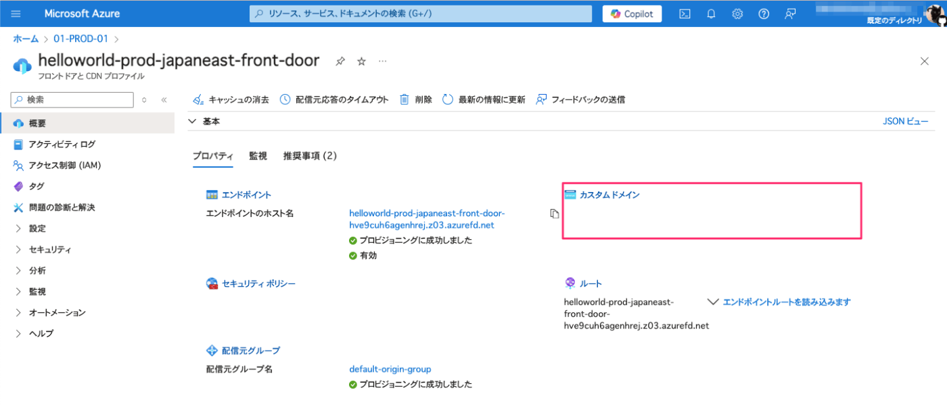Open the help question mark icon
The height and width of the screenshot is (407, 947).
click(764, 14)
